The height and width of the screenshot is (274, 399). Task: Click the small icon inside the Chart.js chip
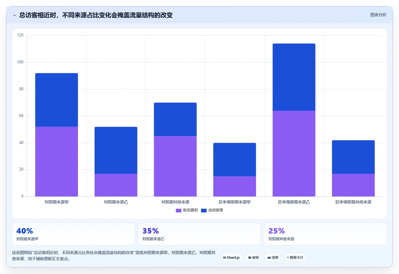(225, 257)
